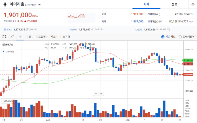
Task: Open the Liquid exchange link
Action: (x=139, y=29)
